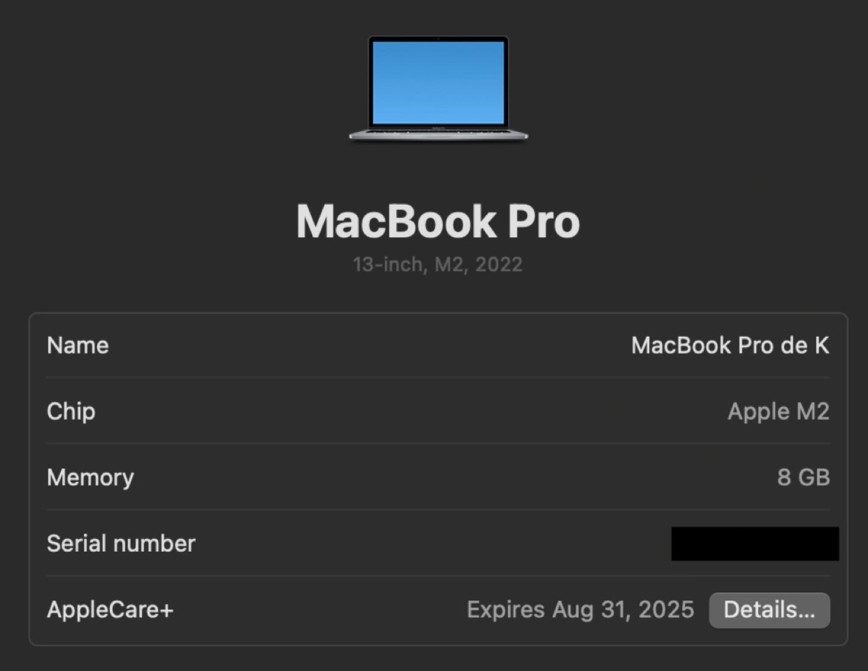Click the Chip label
The width and height of the screenshot is (868, 671).
[71, 411]
